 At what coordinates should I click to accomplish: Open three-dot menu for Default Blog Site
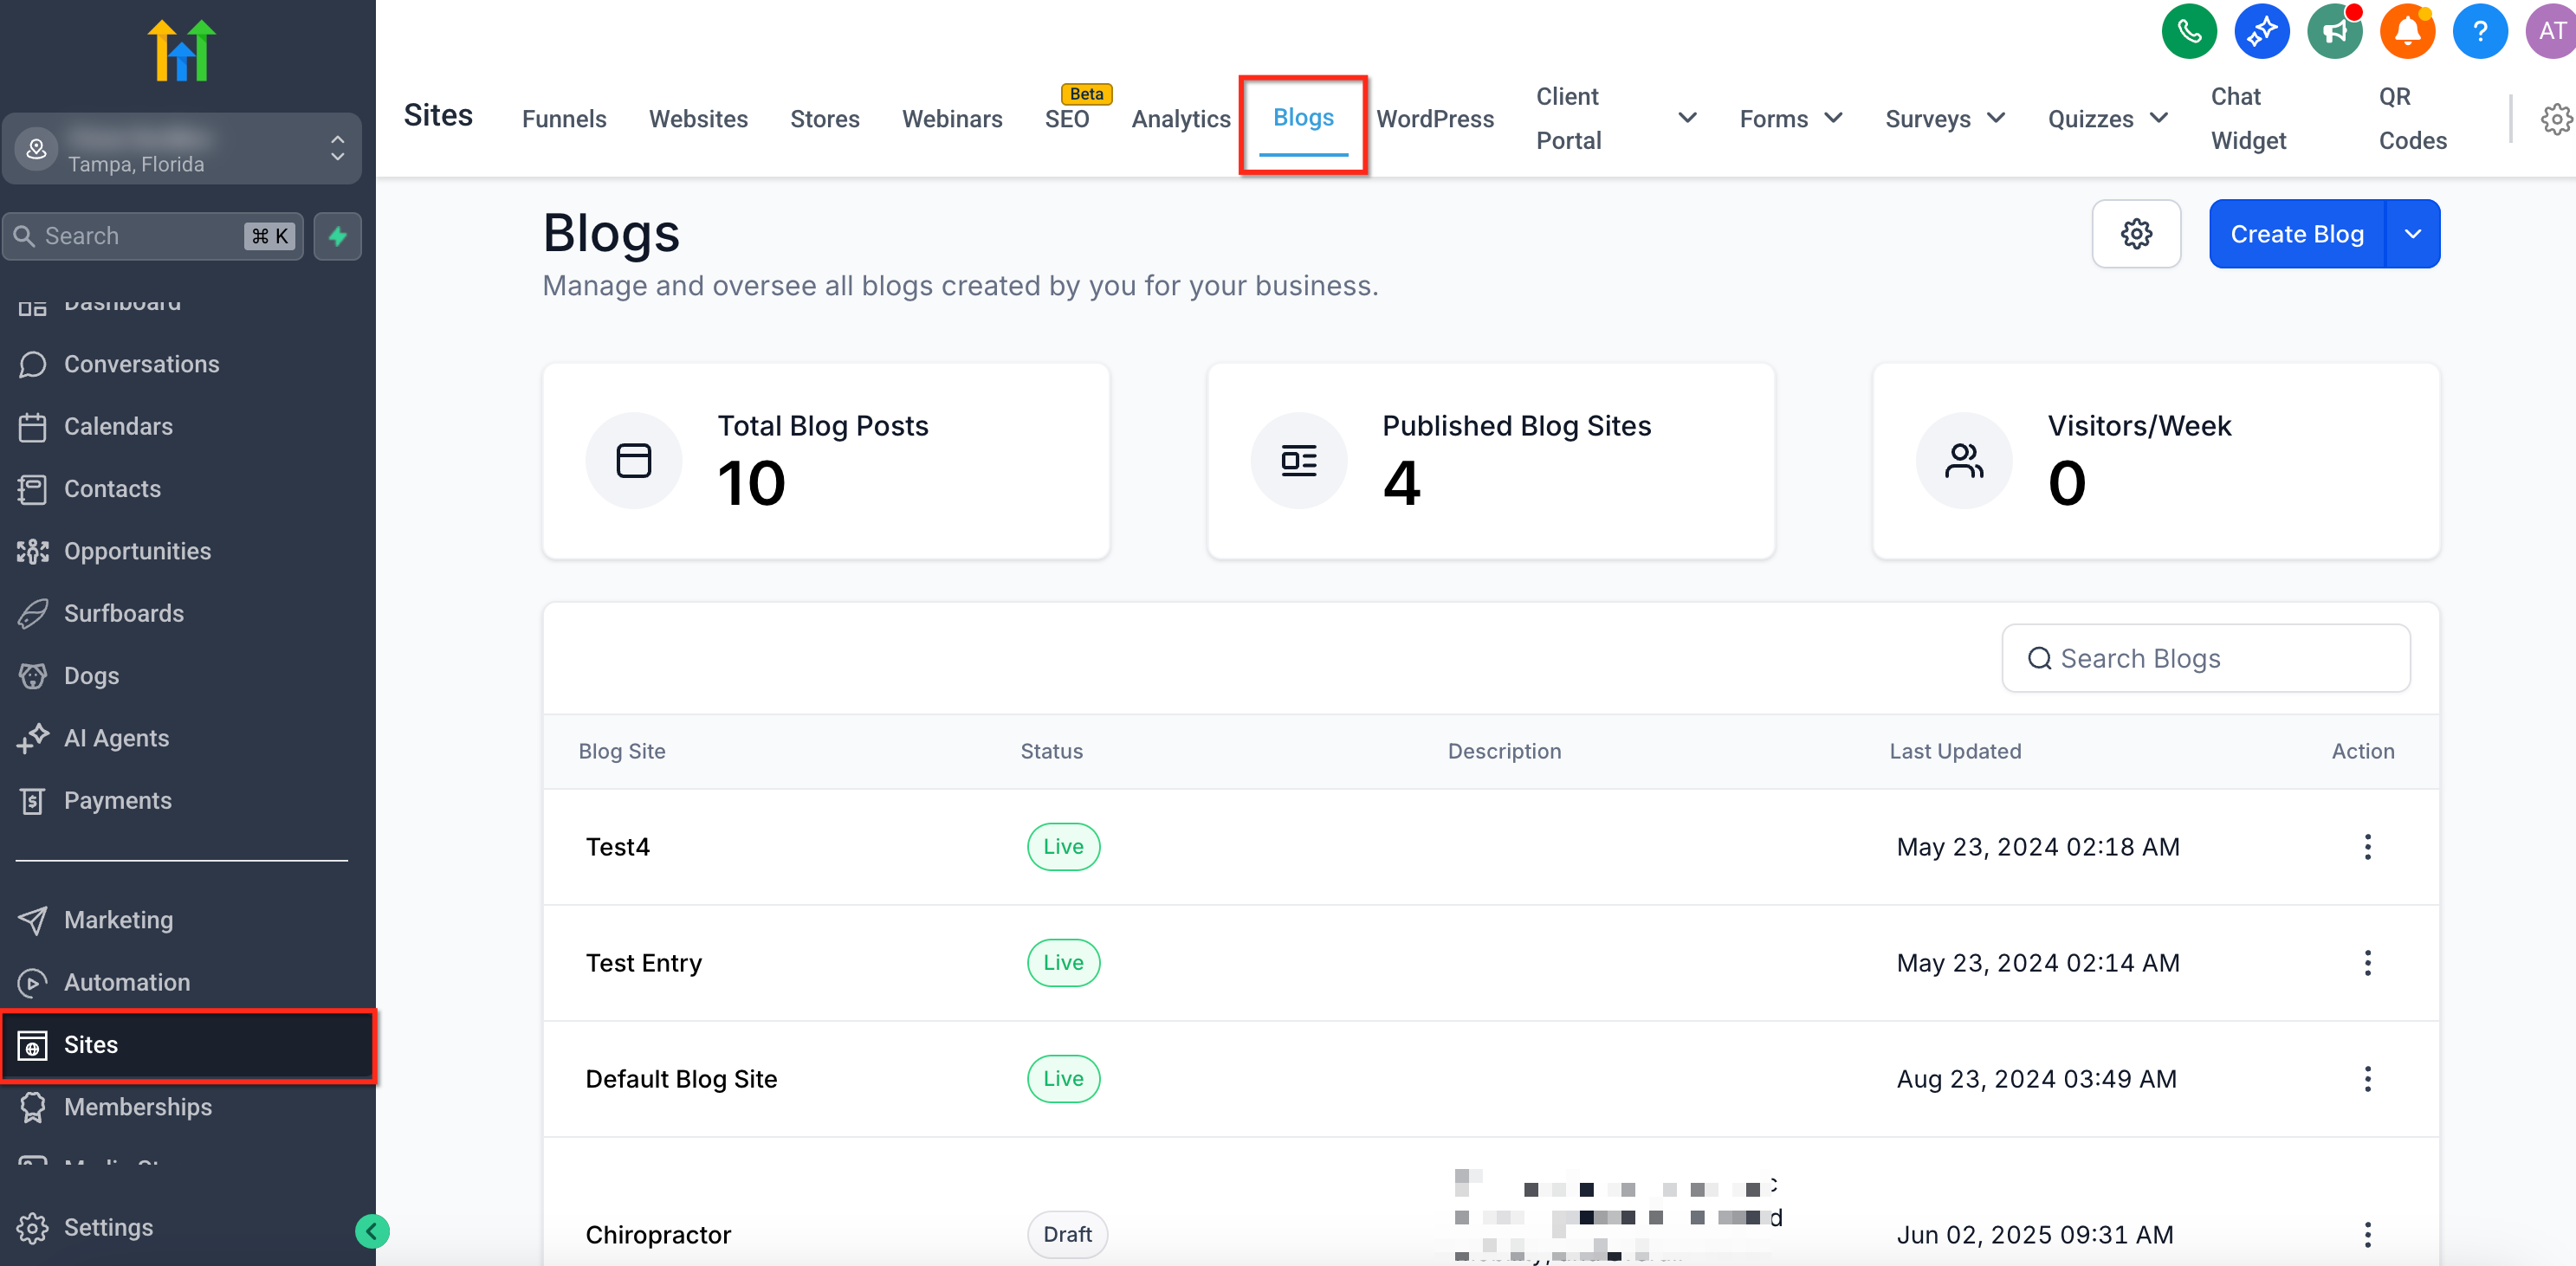(2366, 1079)
